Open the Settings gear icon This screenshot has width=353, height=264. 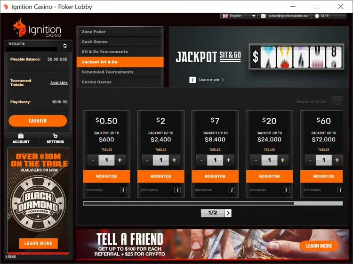click(55, 136)
